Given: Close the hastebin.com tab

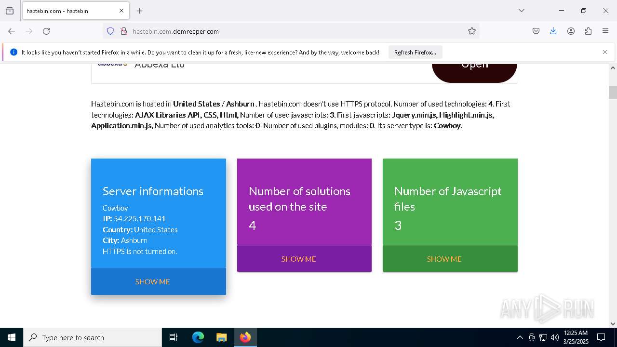Looking at the screenshot, I should click(x=121, y=11).
